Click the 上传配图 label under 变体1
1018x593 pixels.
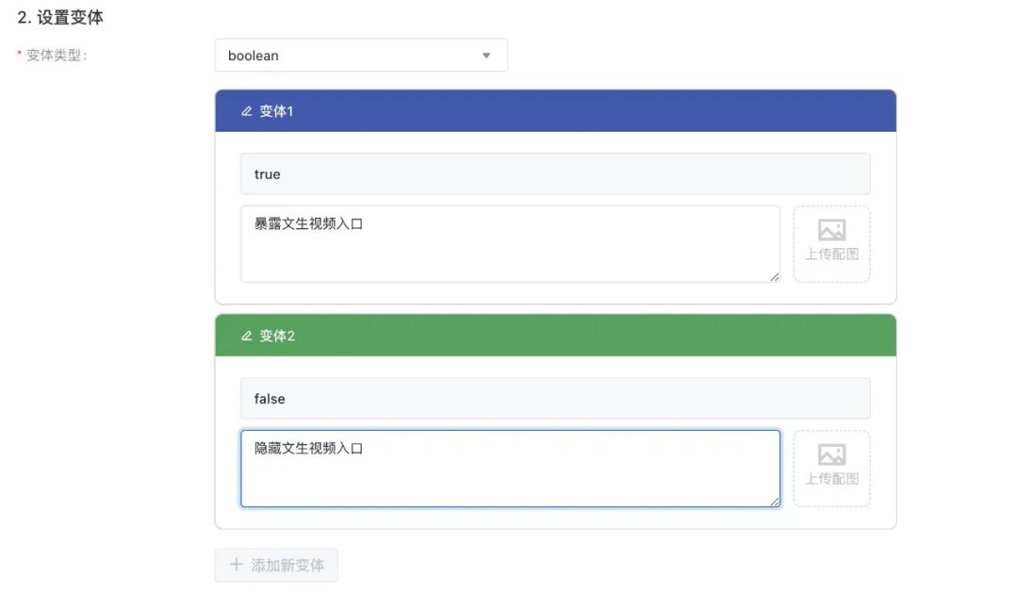click(x=831, y=254)
